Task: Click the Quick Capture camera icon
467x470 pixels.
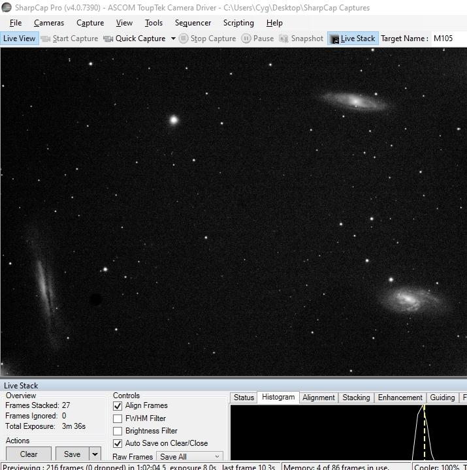Action: (108, 39)
